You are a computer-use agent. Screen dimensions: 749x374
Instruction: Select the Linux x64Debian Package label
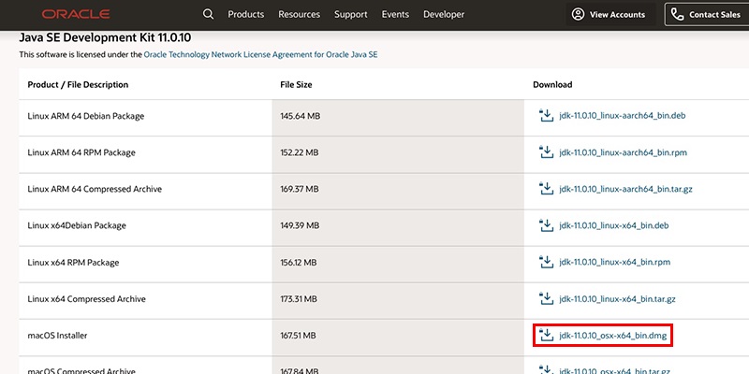point(77,225)
